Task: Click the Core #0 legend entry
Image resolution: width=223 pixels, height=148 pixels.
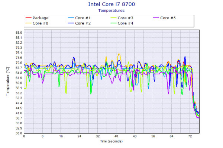Action: [37, 23]
